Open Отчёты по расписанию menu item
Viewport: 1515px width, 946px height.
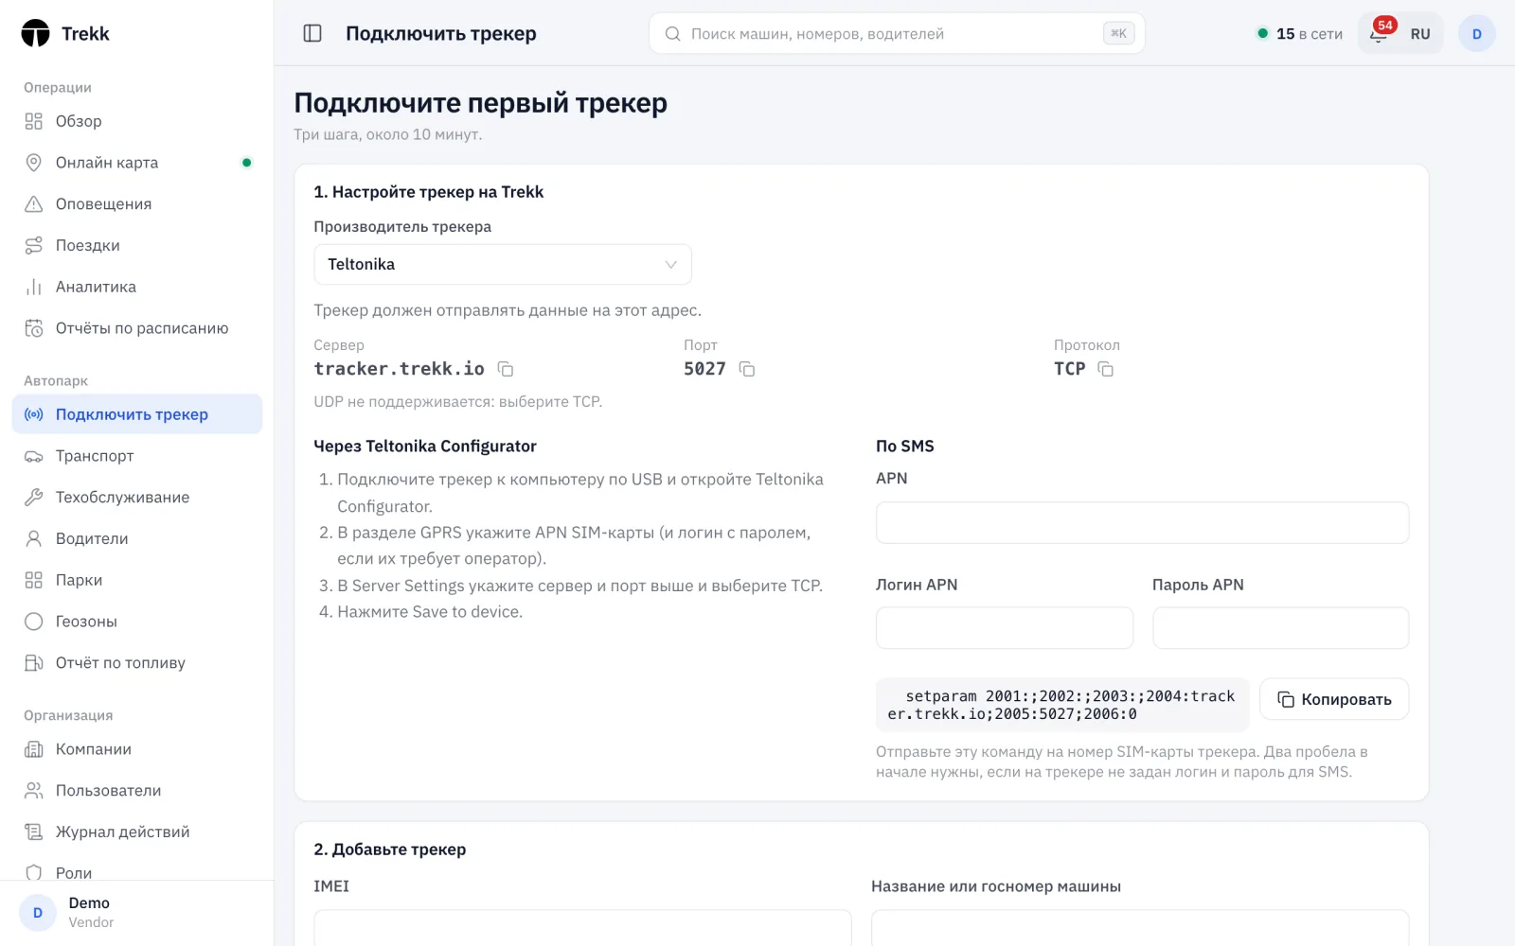click(137, 328)
